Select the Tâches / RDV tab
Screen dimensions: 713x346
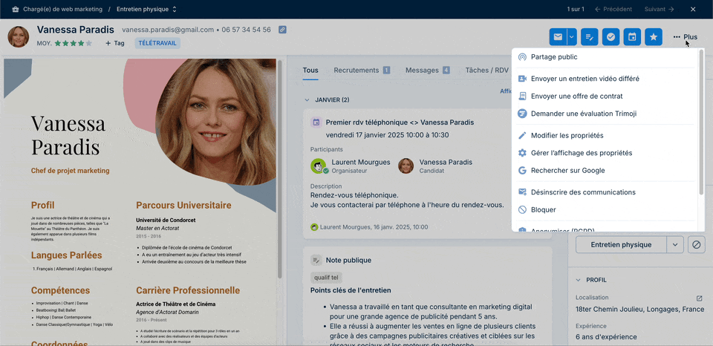pos(486,71)
